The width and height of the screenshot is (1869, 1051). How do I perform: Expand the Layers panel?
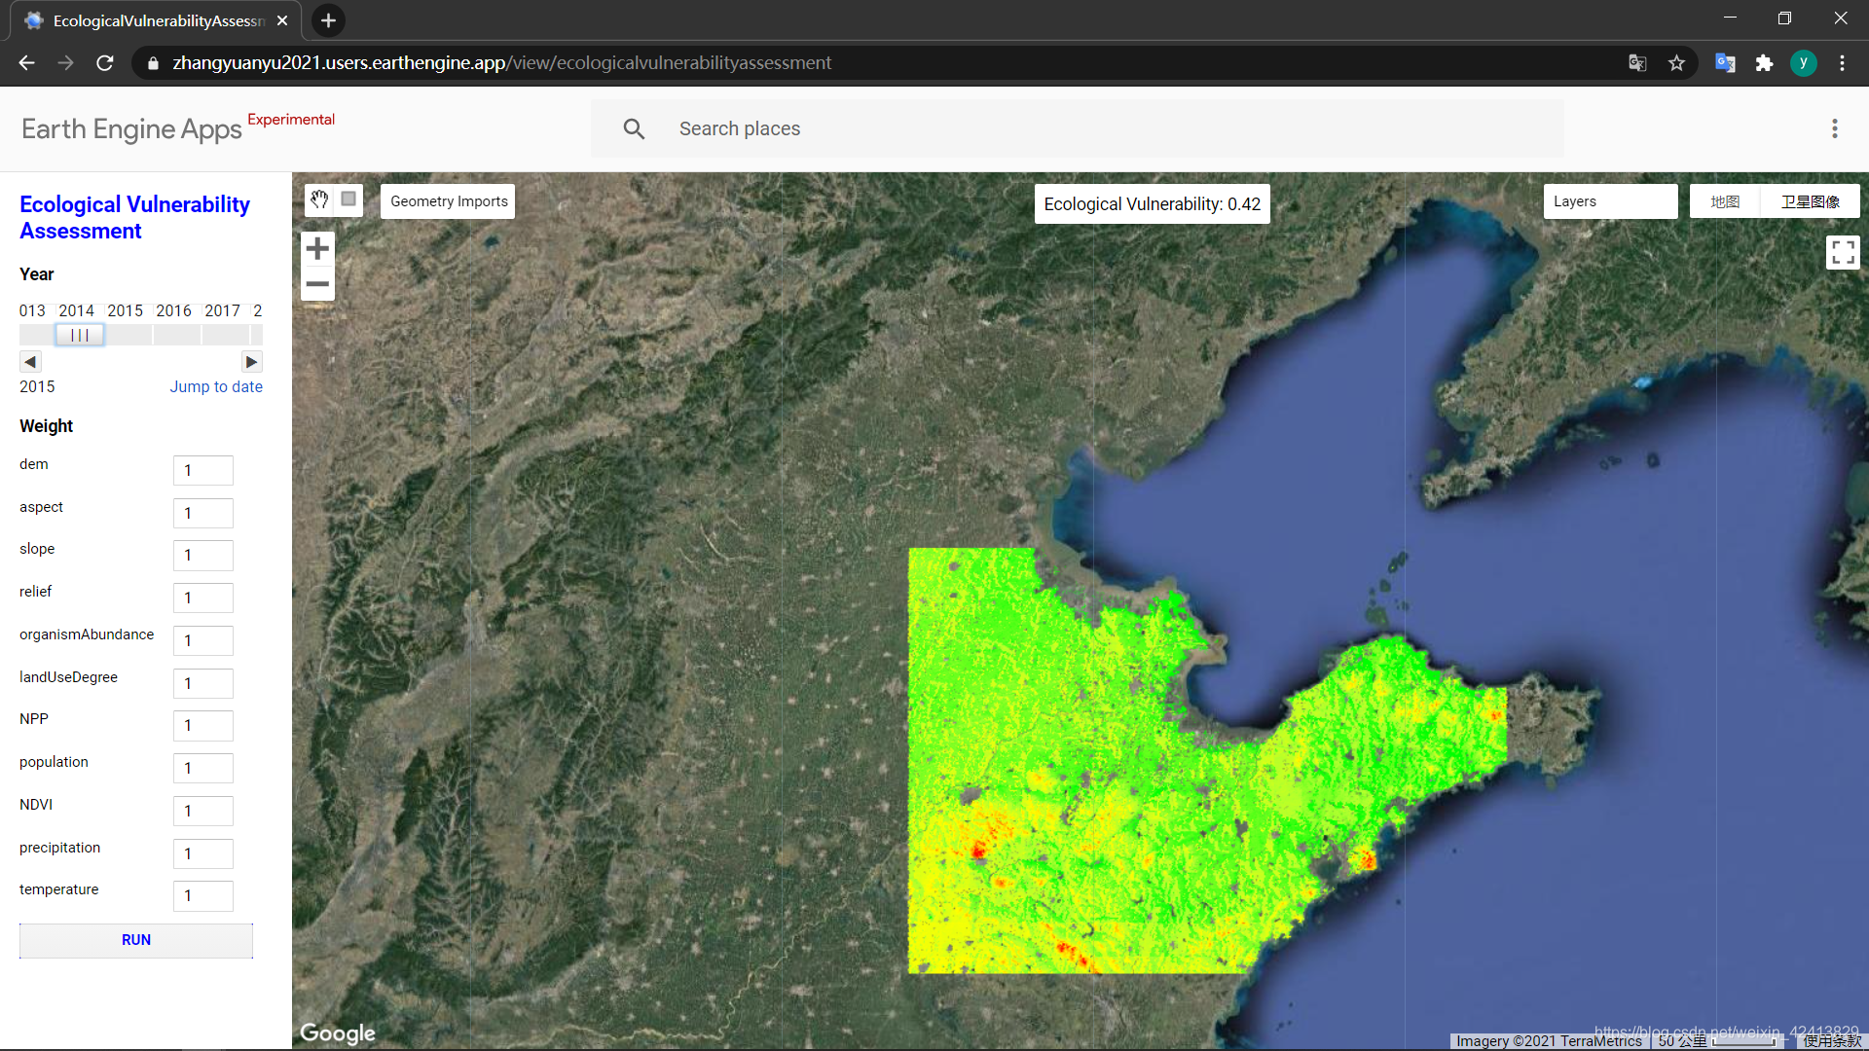point(1609,201)
